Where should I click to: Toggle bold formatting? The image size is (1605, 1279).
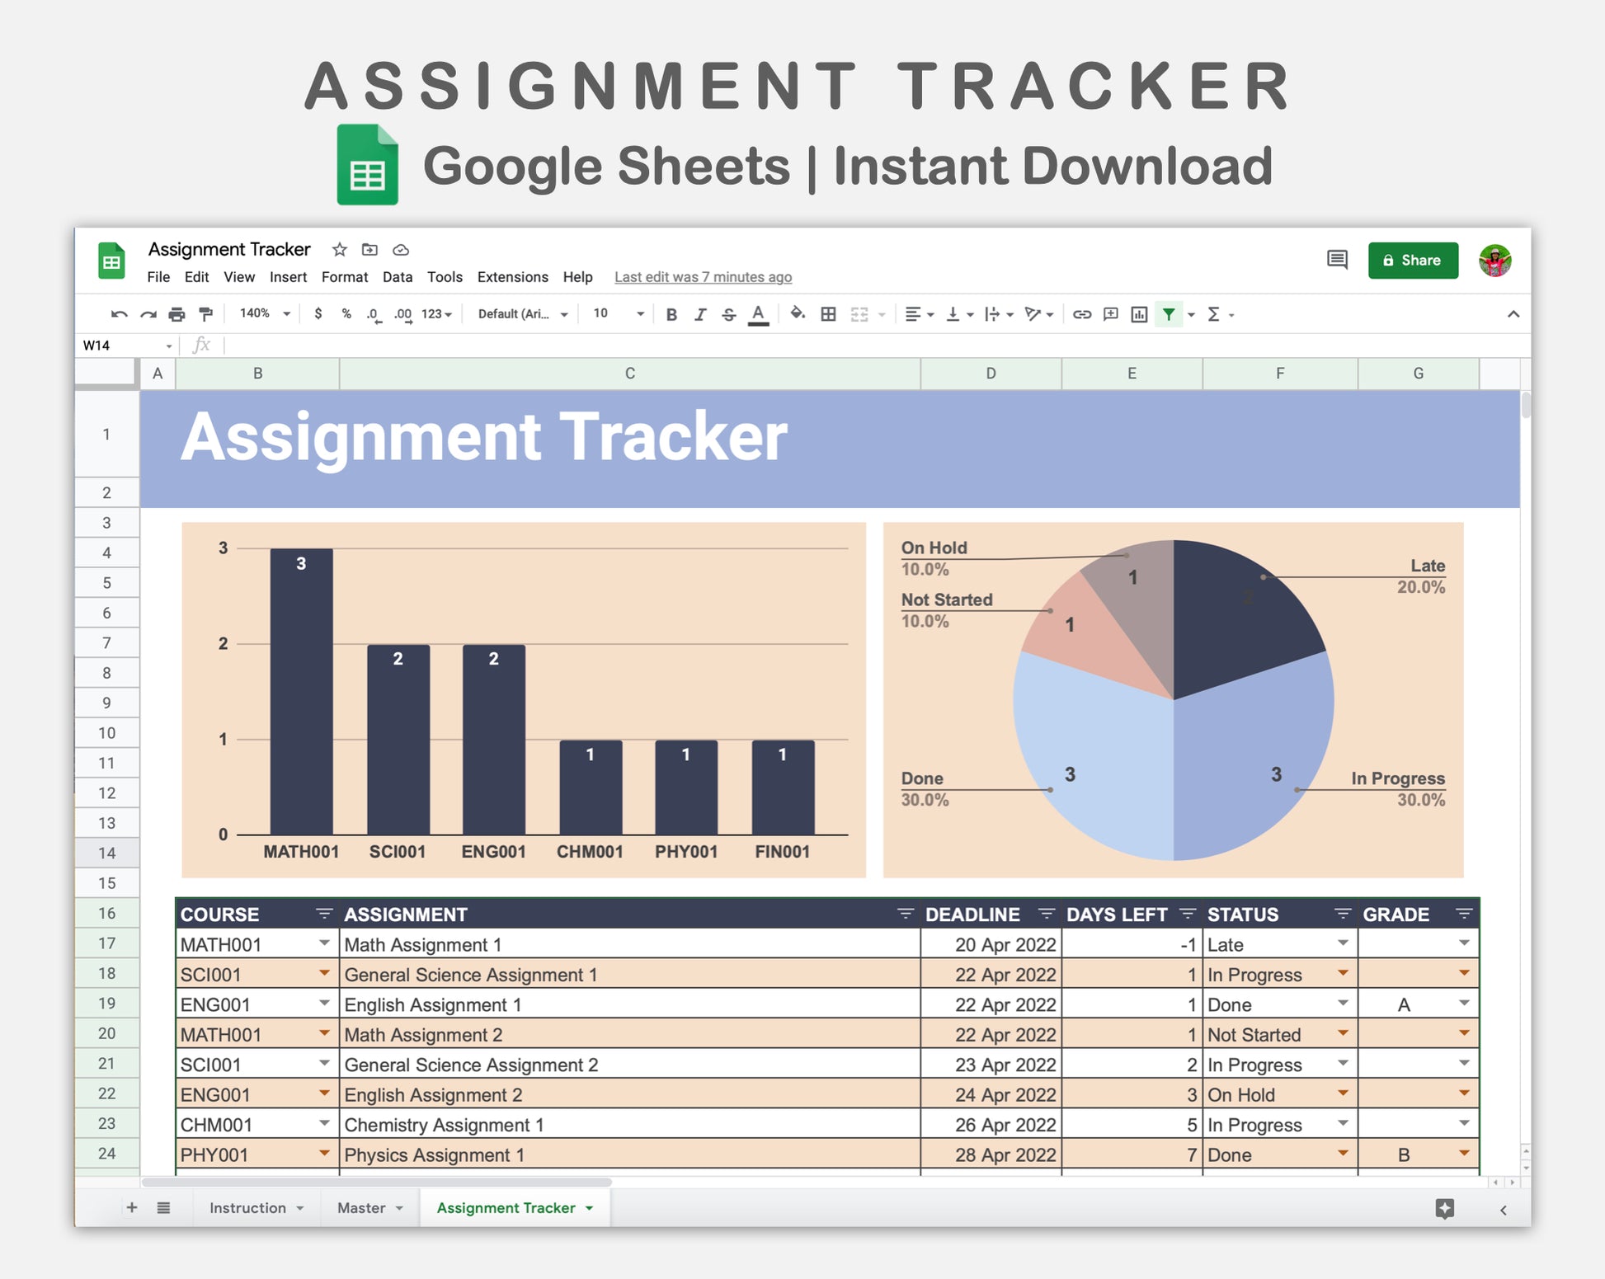click(x=671, y=314)
